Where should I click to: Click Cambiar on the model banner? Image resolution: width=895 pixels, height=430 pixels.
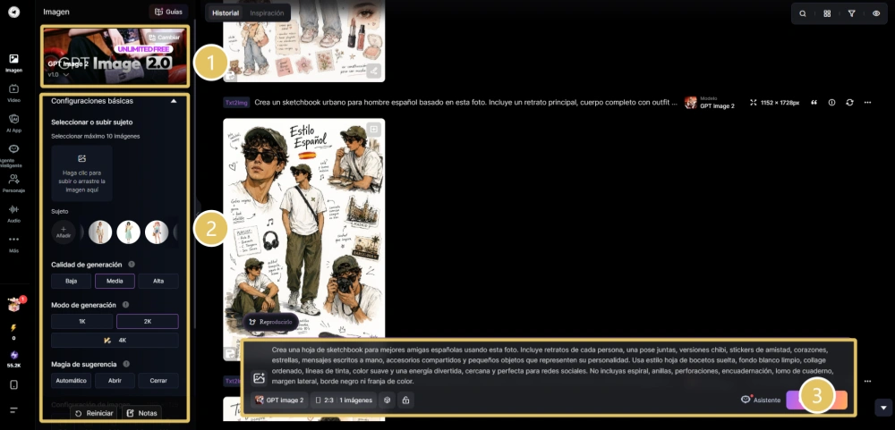pyautogui.click(x=164, y=37)
